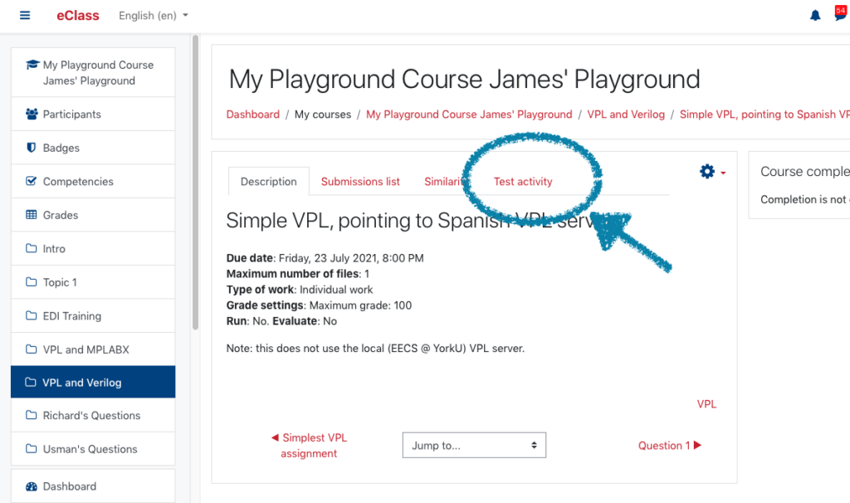Click the Grade settings line
The width and height of the screenshot is (850, 503).
[x=319, y=305]
